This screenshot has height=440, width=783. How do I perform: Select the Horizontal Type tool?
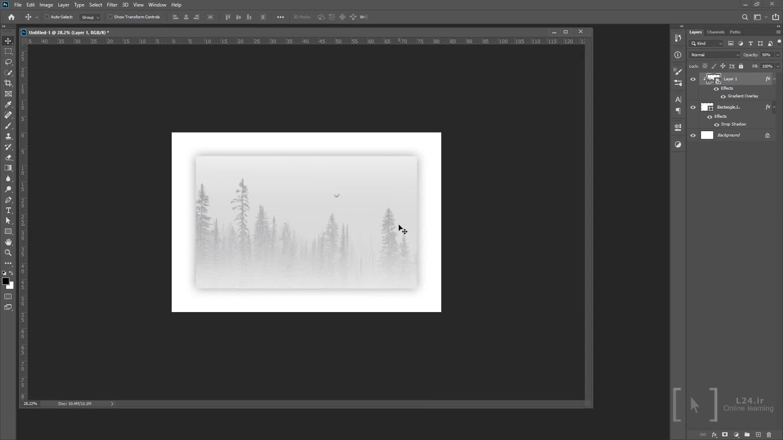[x=8, y=210]
